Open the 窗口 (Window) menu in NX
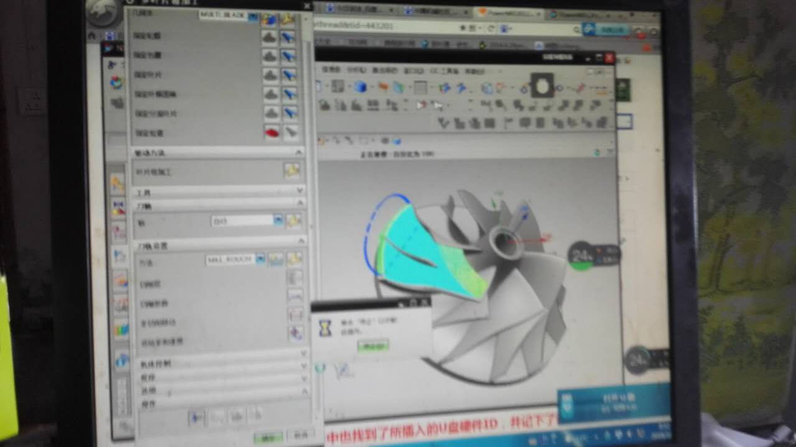 [414, 71]
